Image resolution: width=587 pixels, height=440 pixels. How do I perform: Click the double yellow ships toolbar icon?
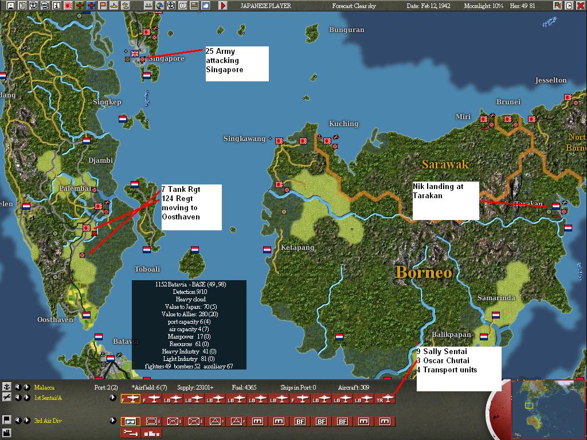pos(126,5)
